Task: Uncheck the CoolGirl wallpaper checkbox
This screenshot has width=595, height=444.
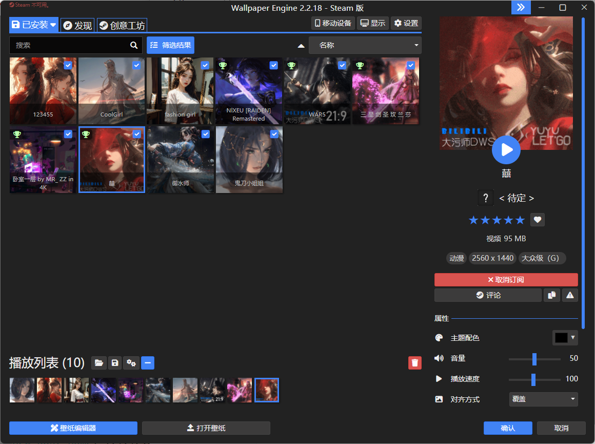Action: pos(136,65)
